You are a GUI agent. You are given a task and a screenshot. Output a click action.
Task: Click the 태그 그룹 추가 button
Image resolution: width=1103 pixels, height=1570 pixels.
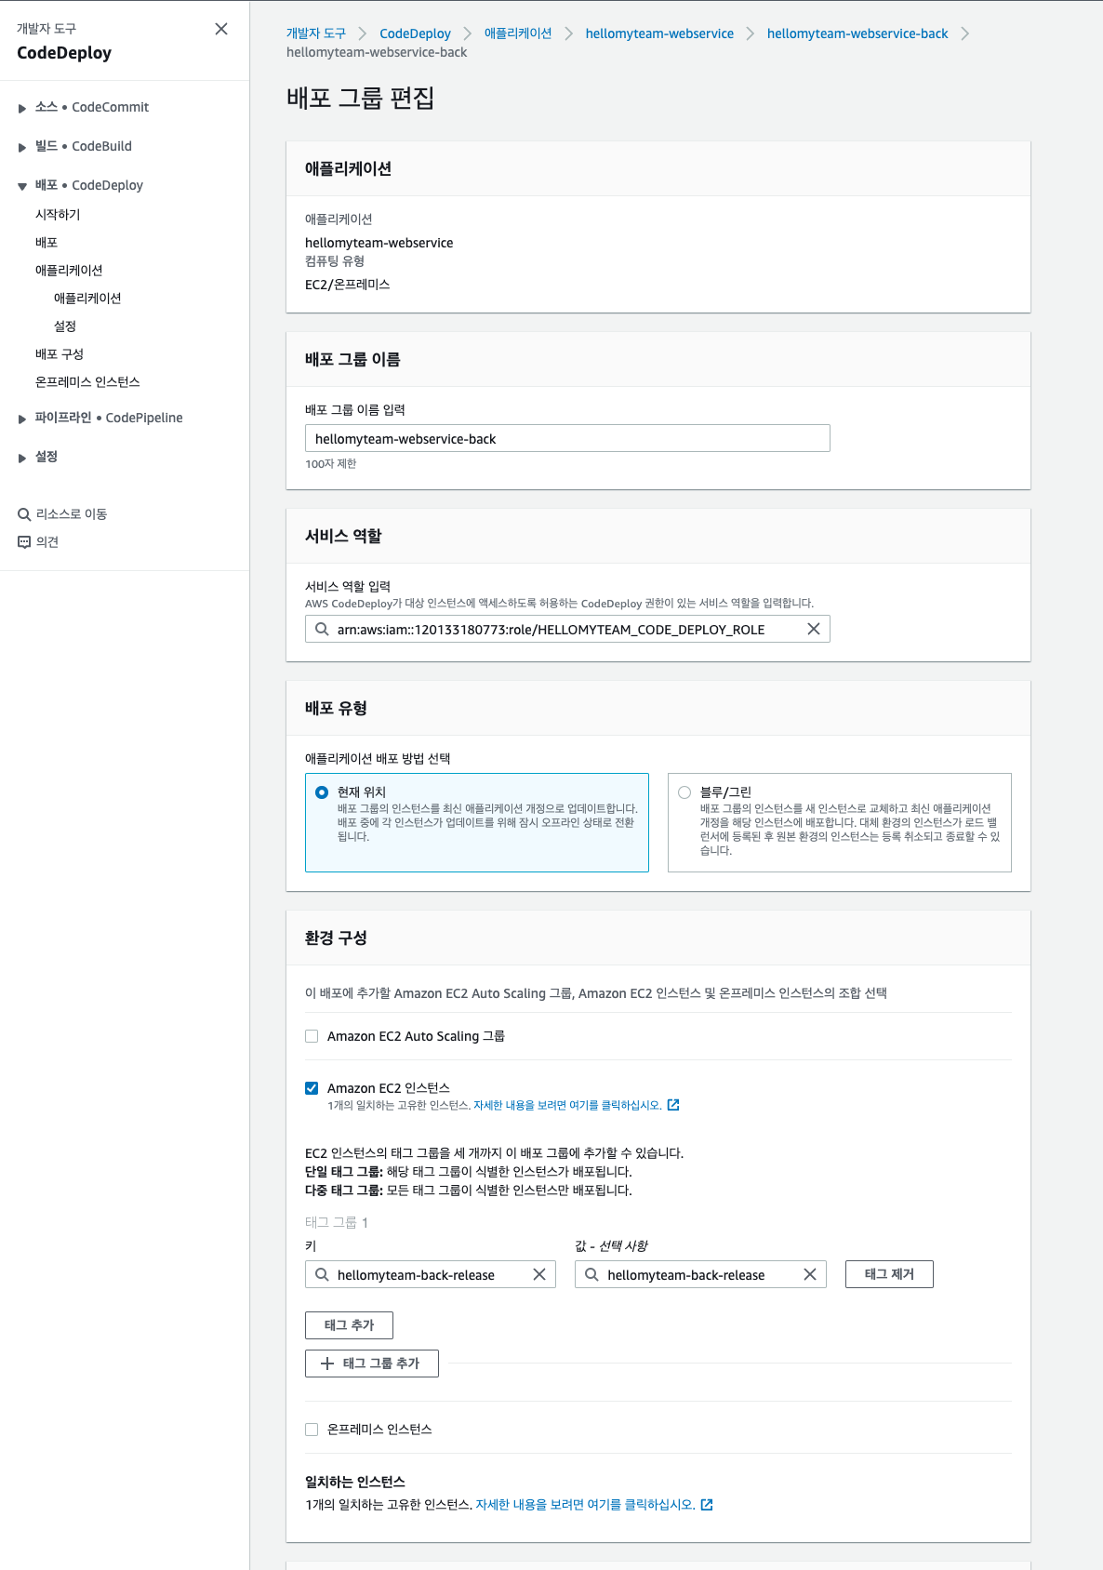coord(372,1364)
